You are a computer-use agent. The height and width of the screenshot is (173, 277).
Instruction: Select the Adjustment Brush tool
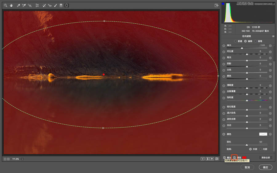[55, 6]
